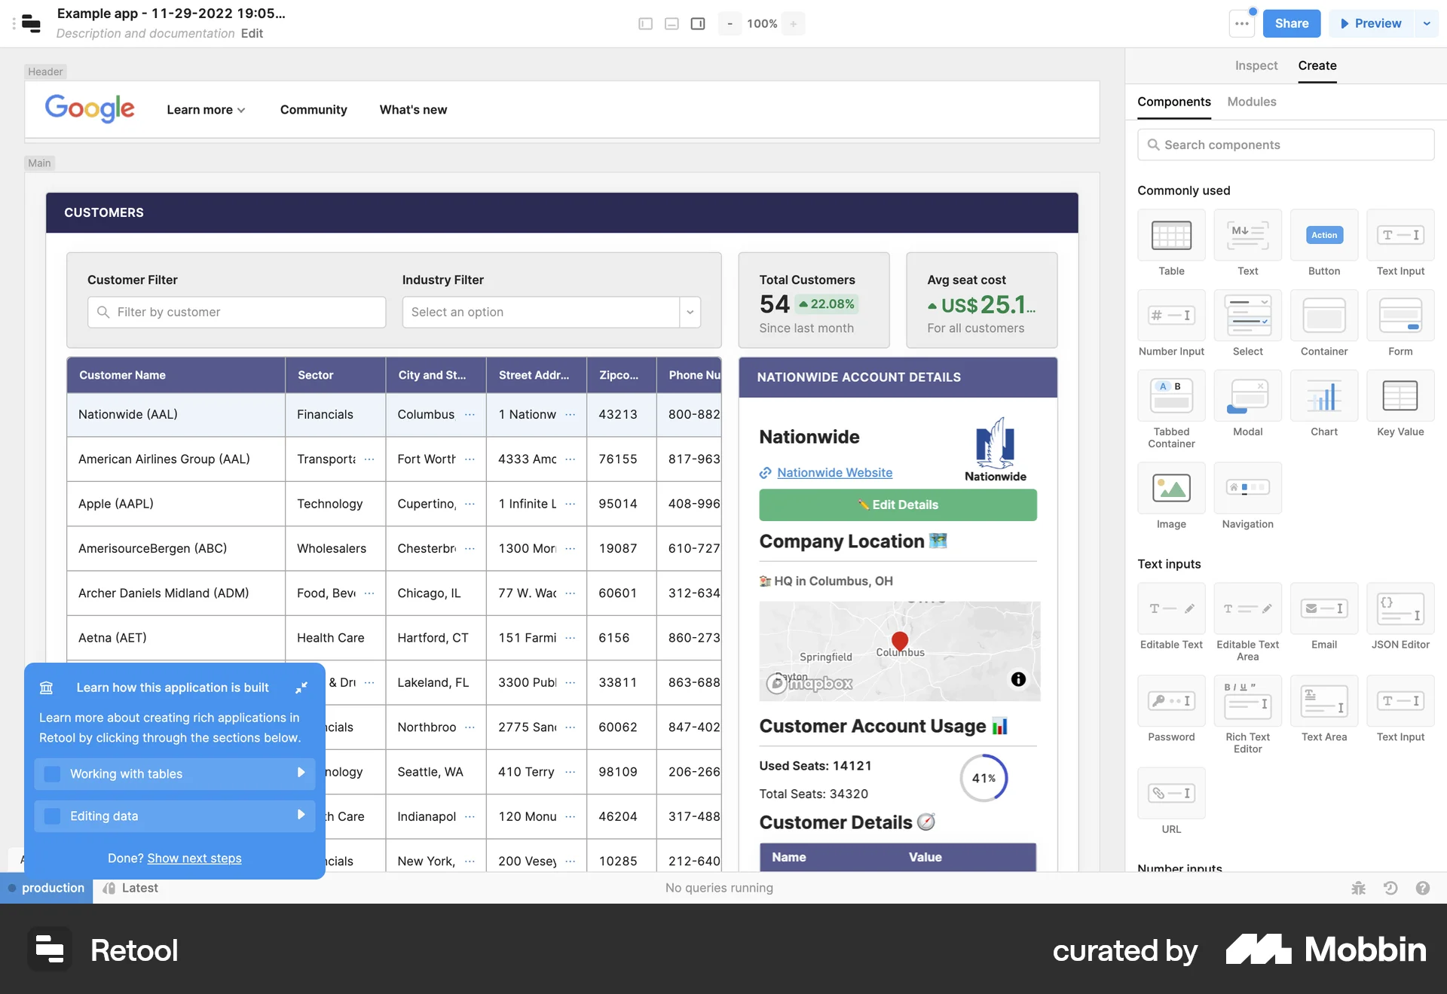The height and width of the screenshot is (994, 1447).
Task: Switch to the Modules tab
Action: (1251, 102)
